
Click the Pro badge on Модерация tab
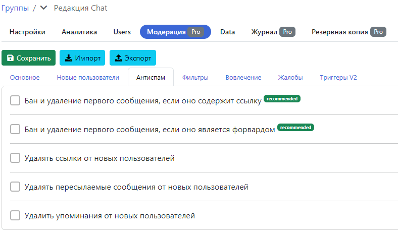(x=195, y=32)
